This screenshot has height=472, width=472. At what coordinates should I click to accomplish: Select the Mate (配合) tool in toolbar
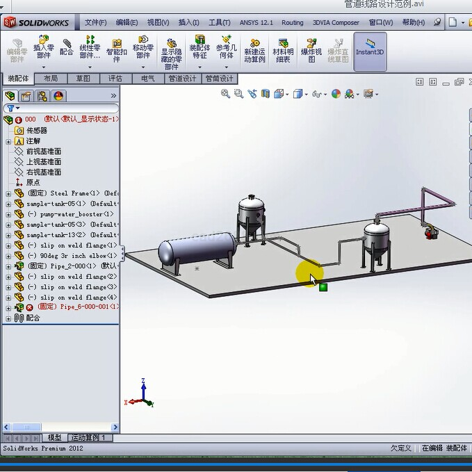pyautogui.click(x=67, y=47)
